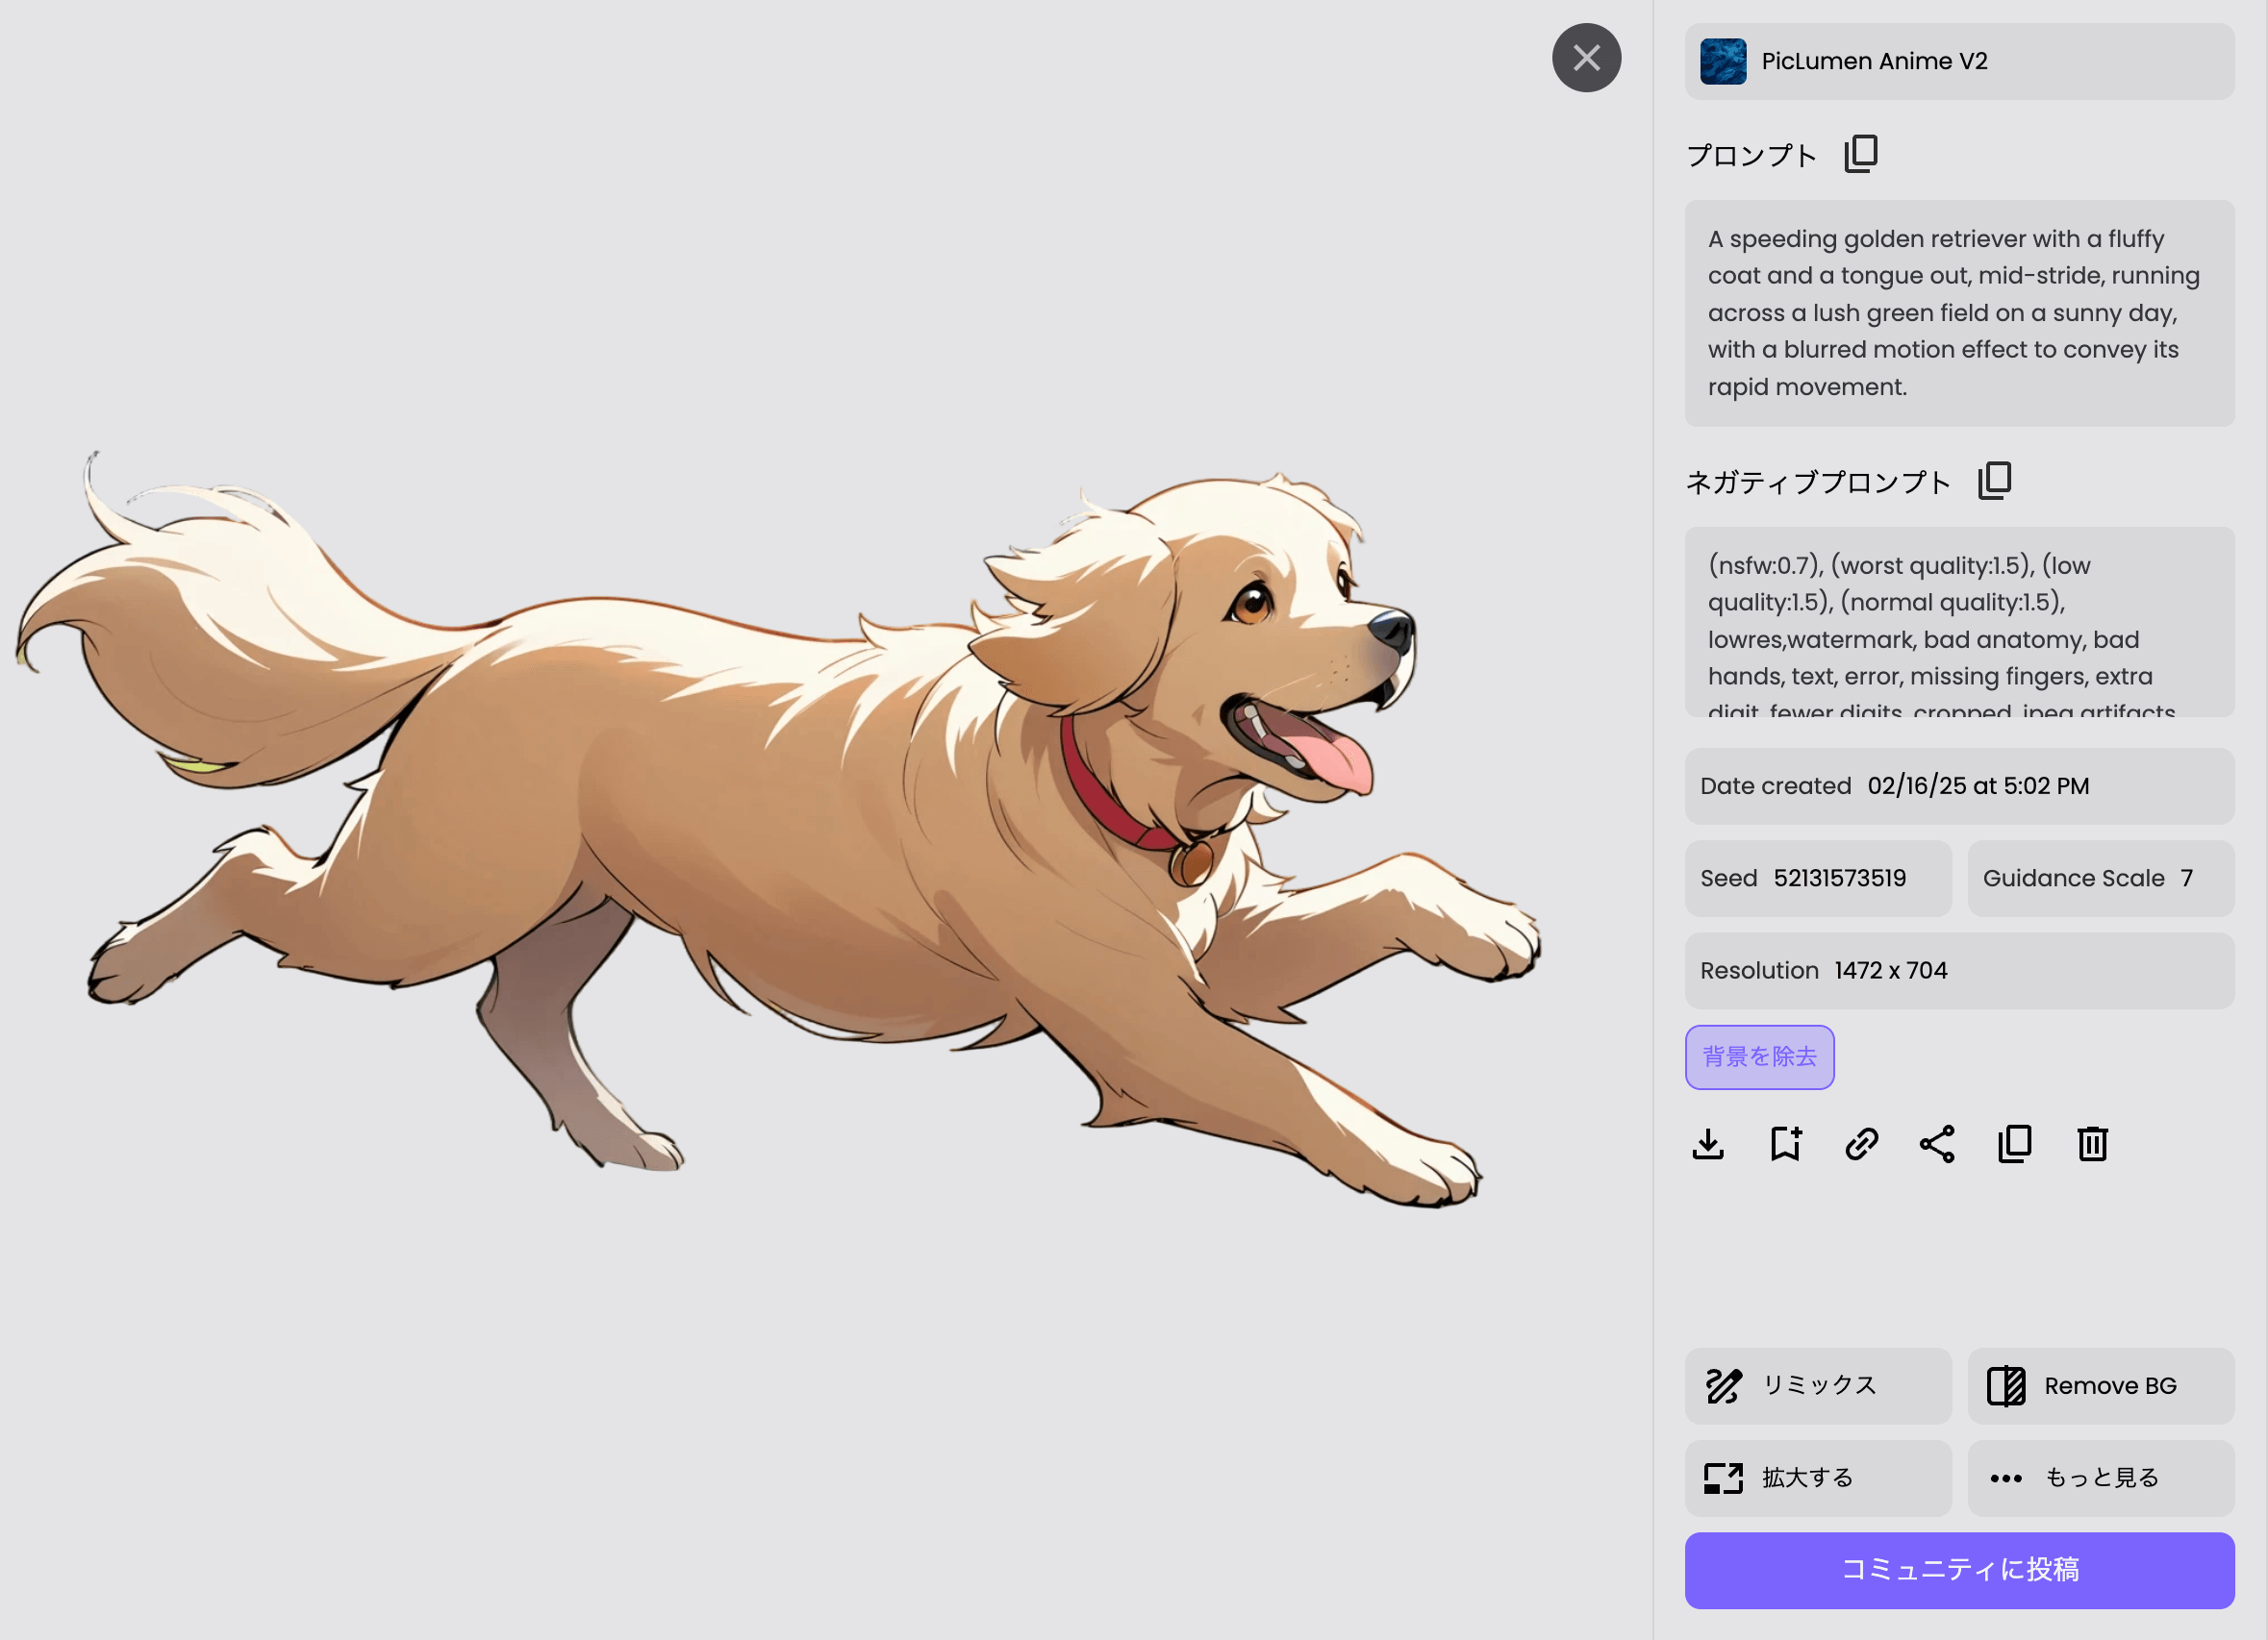
Task: Click the share icon
Action: [x=1937, y=1143]
